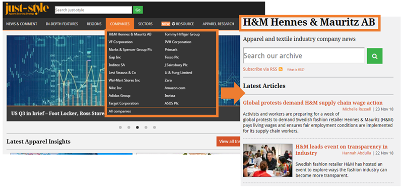This screenshot has width=403, height=187.
Task: Click the orange RSS feed icon
Action: click(281, 69)
